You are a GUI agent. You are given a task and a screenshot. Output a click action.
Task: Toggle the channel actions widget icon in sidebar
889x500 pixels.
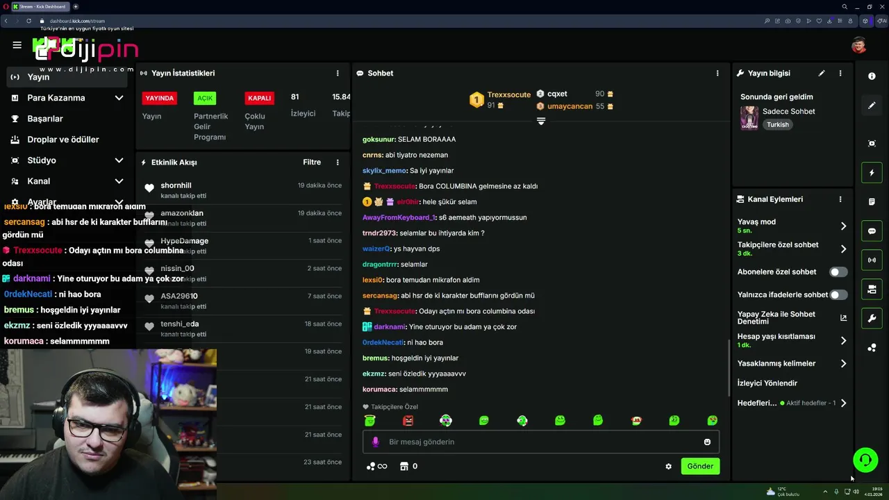tap(872, 290)
